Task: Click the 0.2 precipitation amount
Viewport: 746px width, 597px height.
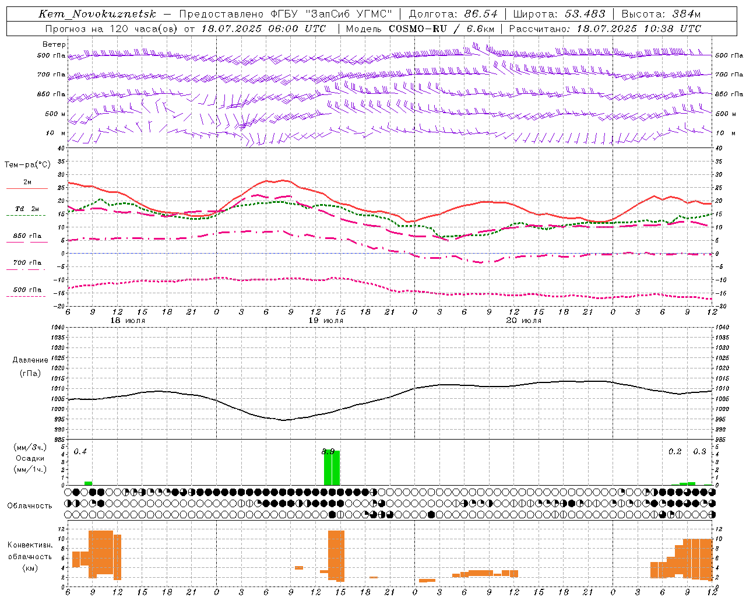Action: point(675,452)
